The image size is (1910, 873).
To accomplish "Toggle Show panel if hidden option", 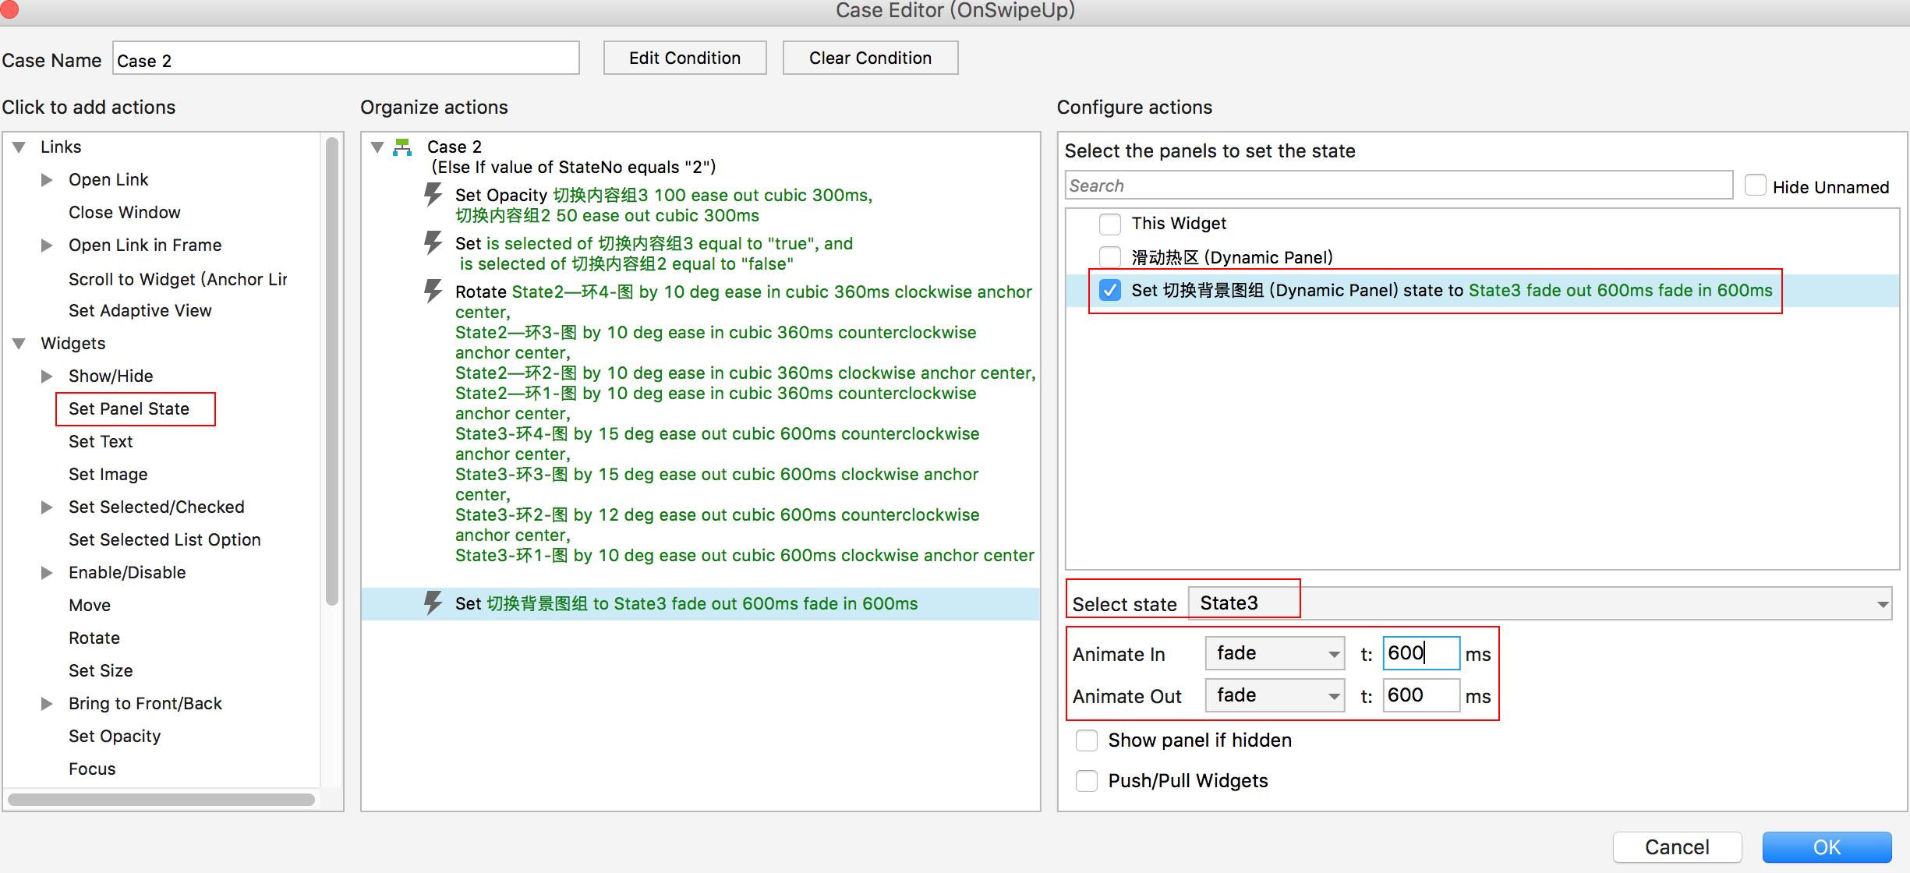I will tap(1086, 740).
